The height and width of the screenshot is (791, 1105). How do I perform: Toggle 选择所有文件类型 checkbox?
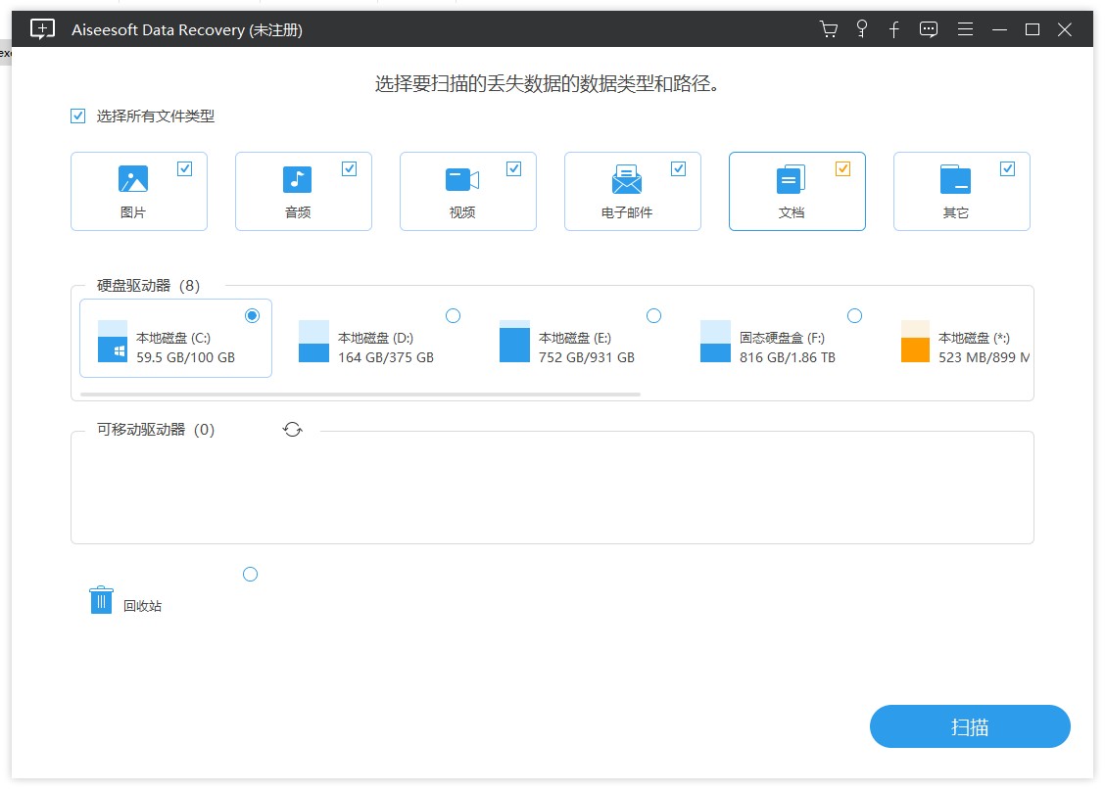78,116
